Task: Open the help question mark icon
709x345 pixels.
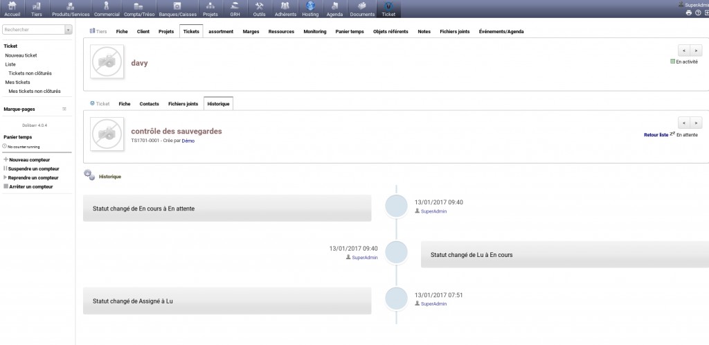Action: click(698, 12)
